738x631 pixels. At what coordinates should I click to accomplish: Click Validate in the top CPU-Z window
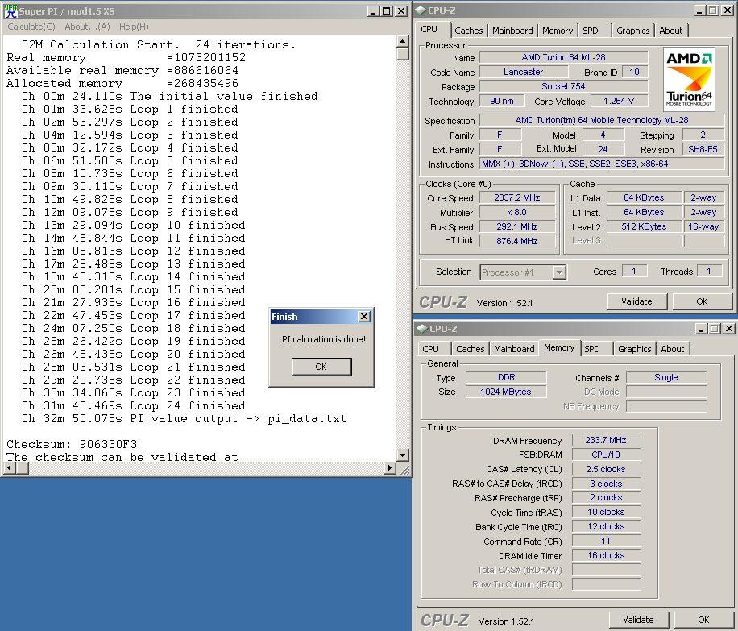(636, 301)
